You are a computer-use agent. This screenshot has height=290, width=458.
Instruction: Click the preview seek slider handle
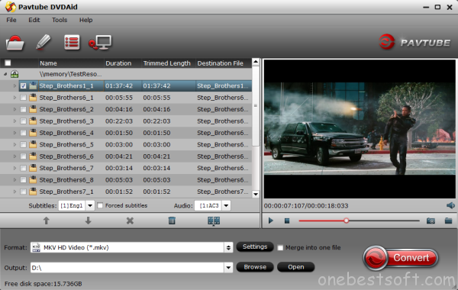(346, 221)
